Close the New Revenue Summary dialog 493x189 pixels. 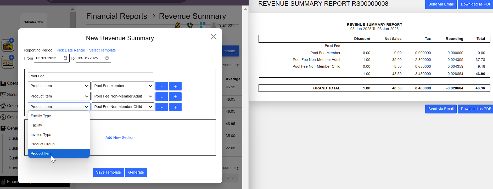click(x=214, y=37)
